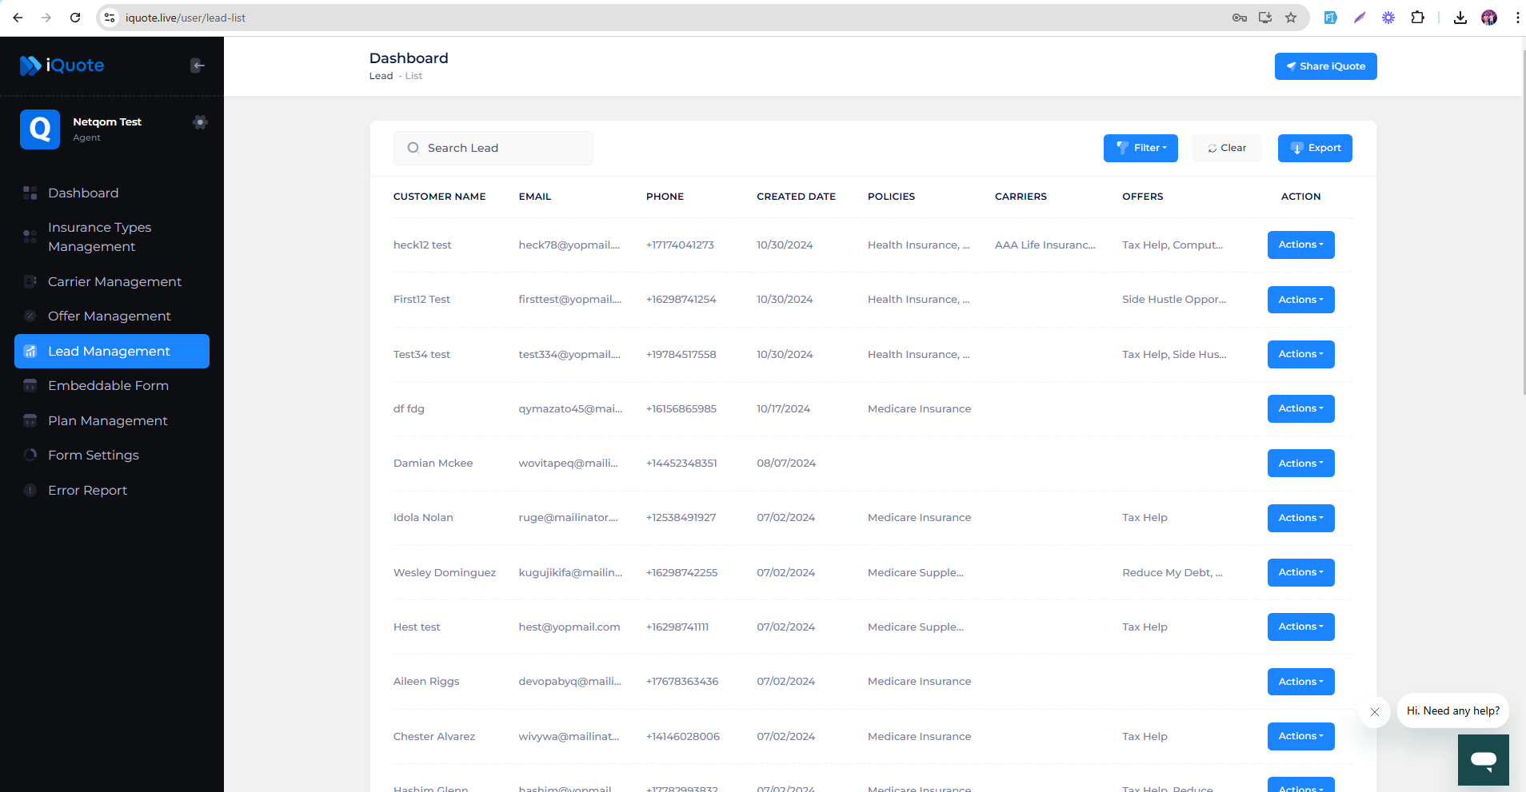Open Plan Management page
The image size is (1526, 792).
point(112,420)
